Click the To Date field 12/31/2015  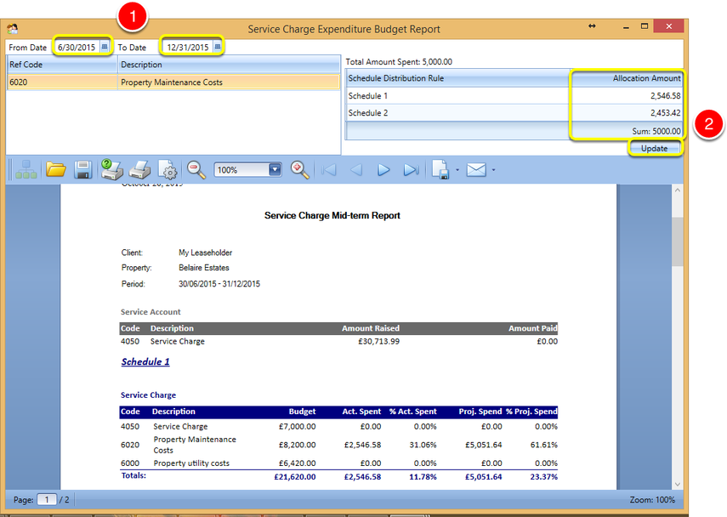188,48
